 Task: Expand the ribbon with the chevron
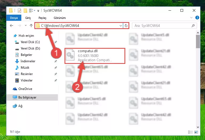191,18
